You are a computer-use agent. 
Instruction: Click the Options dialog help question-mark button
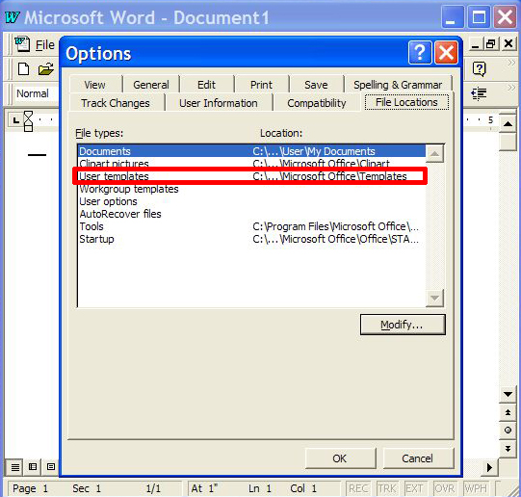(x=420, y=52)
